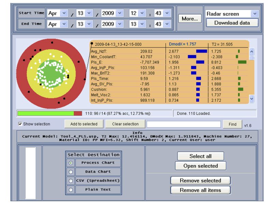
Task: Choose "CSV (Spreadsheet)" as destination
Action: tap(71, 180)
